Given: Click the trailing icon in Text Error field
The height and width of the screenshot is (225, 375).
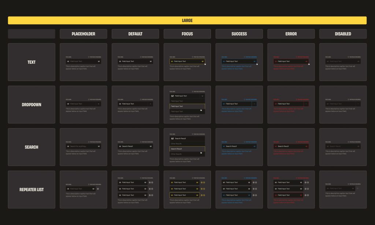Looking at the screenshot, I should tap(307, 61).
